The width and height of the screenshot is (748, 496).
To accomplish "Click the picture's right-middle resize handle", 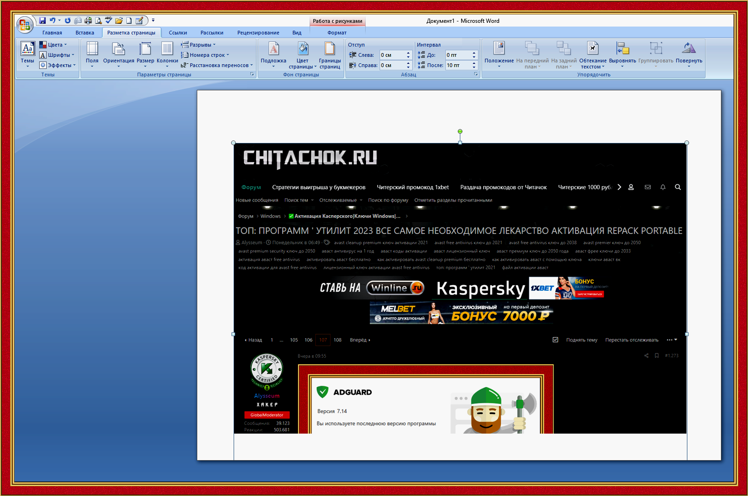I will tap(686, 334).
